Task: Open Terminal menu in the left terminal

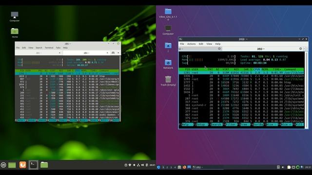Action: (49, 48)
